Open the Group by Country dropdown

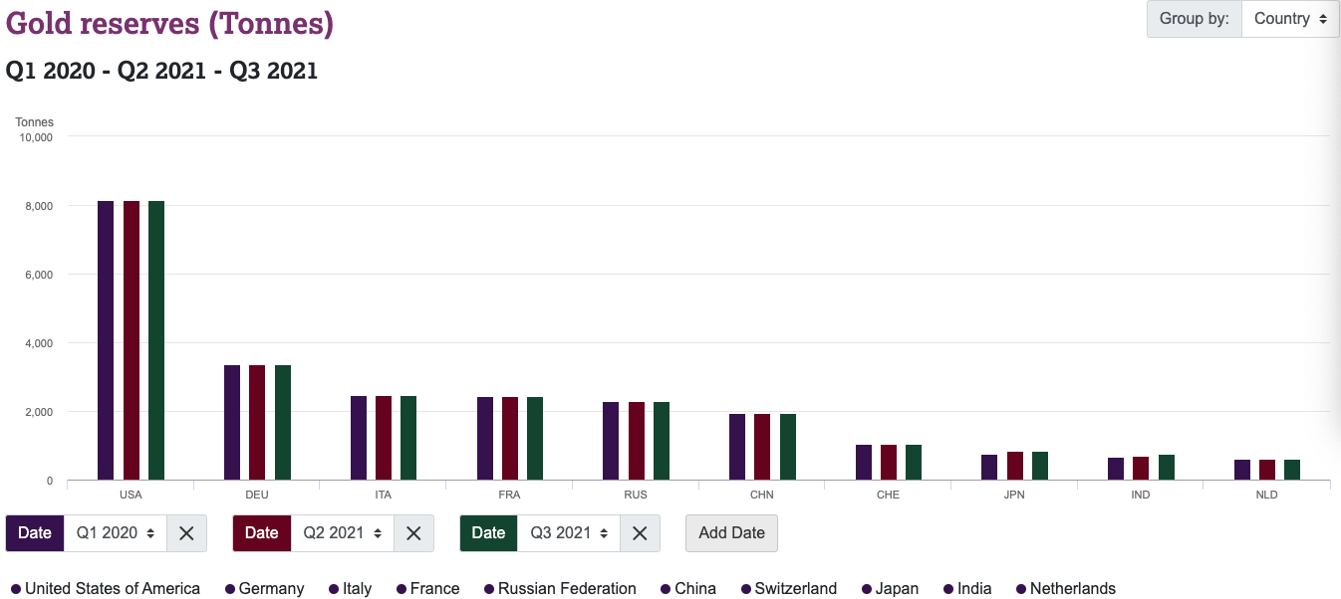click(1290, 19)
